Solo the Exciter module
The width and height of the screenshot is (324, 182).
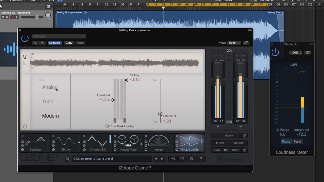click(53, 146)
